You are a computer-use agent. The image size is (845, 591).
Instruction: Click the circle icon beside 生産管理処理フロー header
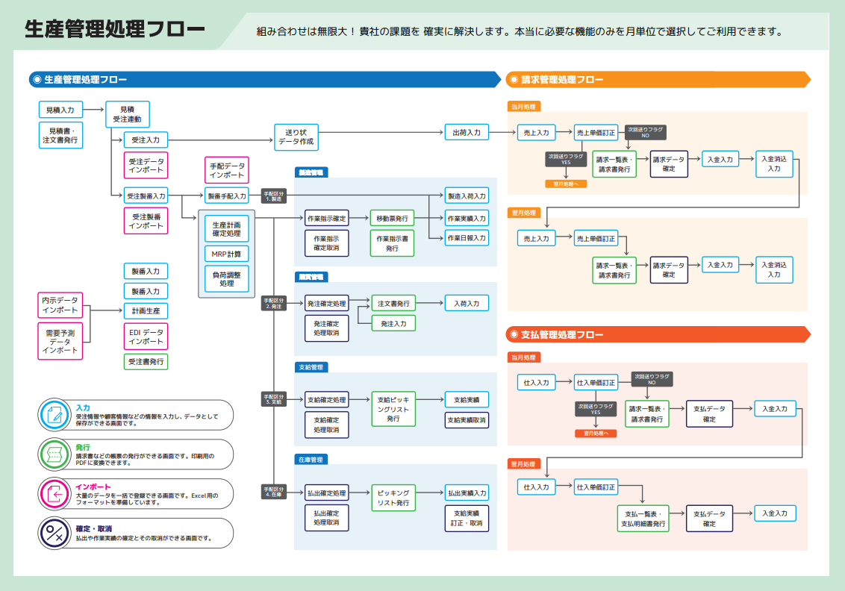click(x=37, y=80)
